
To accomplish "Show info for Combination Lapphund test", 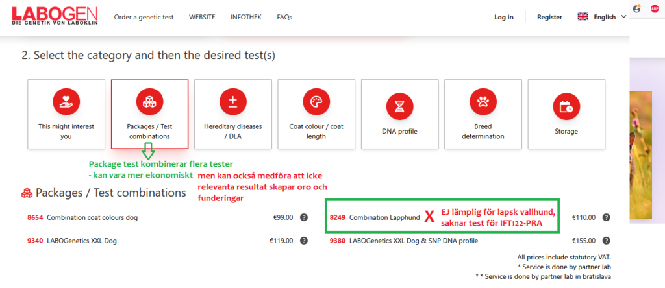I will (606, 217).
